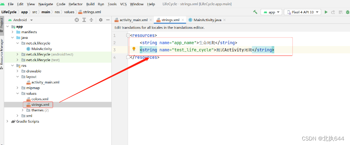Open the Pixel 4 API 33 device dropdown
This screenshot has width=350, height=145.
302,12
